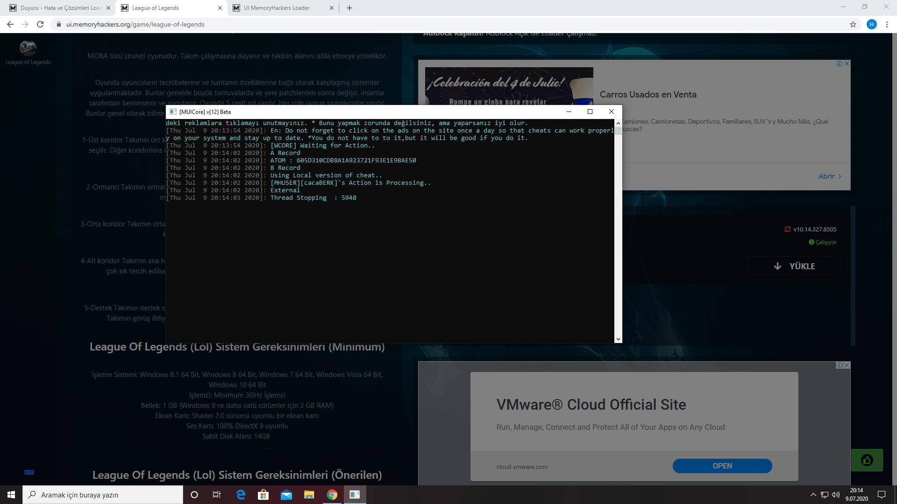The width and height of the screenshot is (897, 504).
Task: Launch Microsoft Edge from taskbar
Action: click(241, 495)
